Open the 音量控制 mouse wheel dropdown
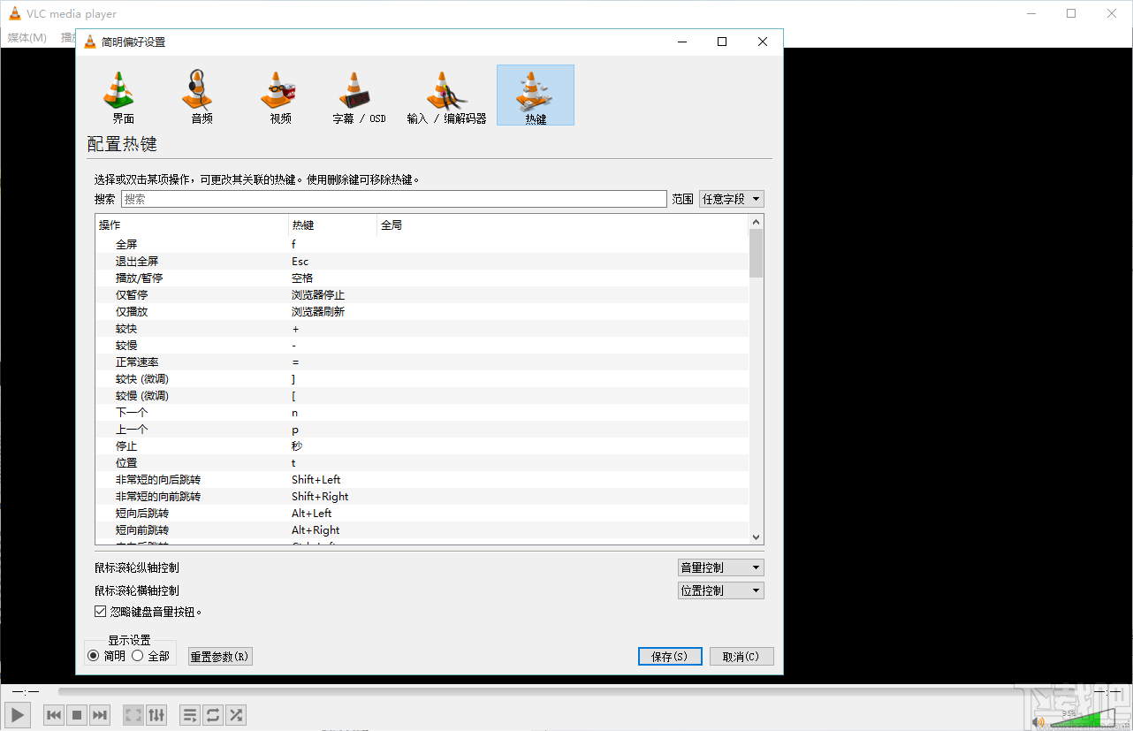The width and height of the screenshot is (1133, 731). [x=720, y=567]
